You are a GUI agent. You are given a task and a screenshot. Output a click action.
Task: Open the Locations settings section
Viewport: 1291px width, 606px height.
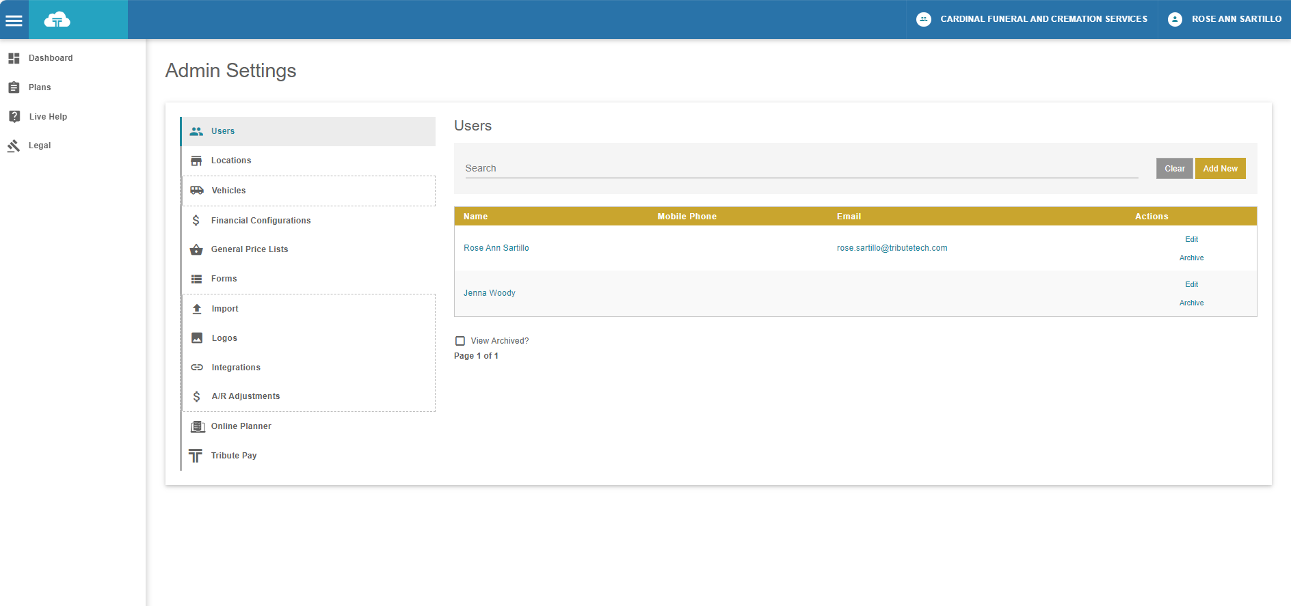231,161
